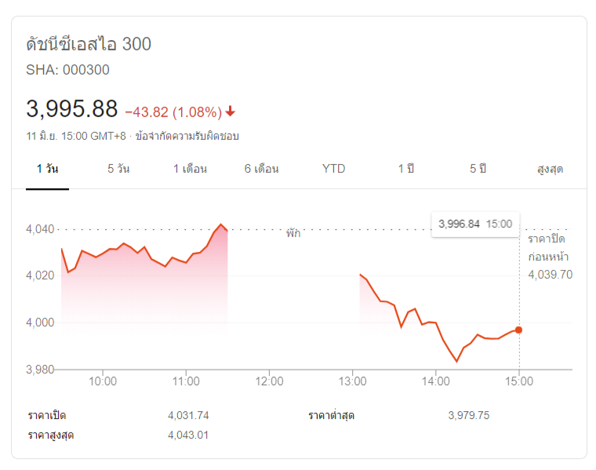Click the 3,996.84 15:00 tooltip
The height and width of the screenshot is (470, 596).
point(475,224)
